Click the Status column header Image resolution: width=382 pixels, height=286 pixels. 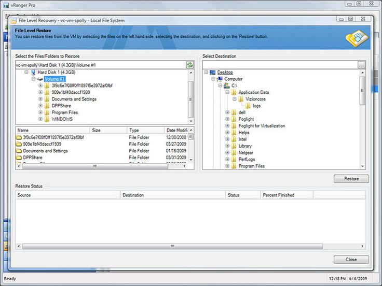243,195
